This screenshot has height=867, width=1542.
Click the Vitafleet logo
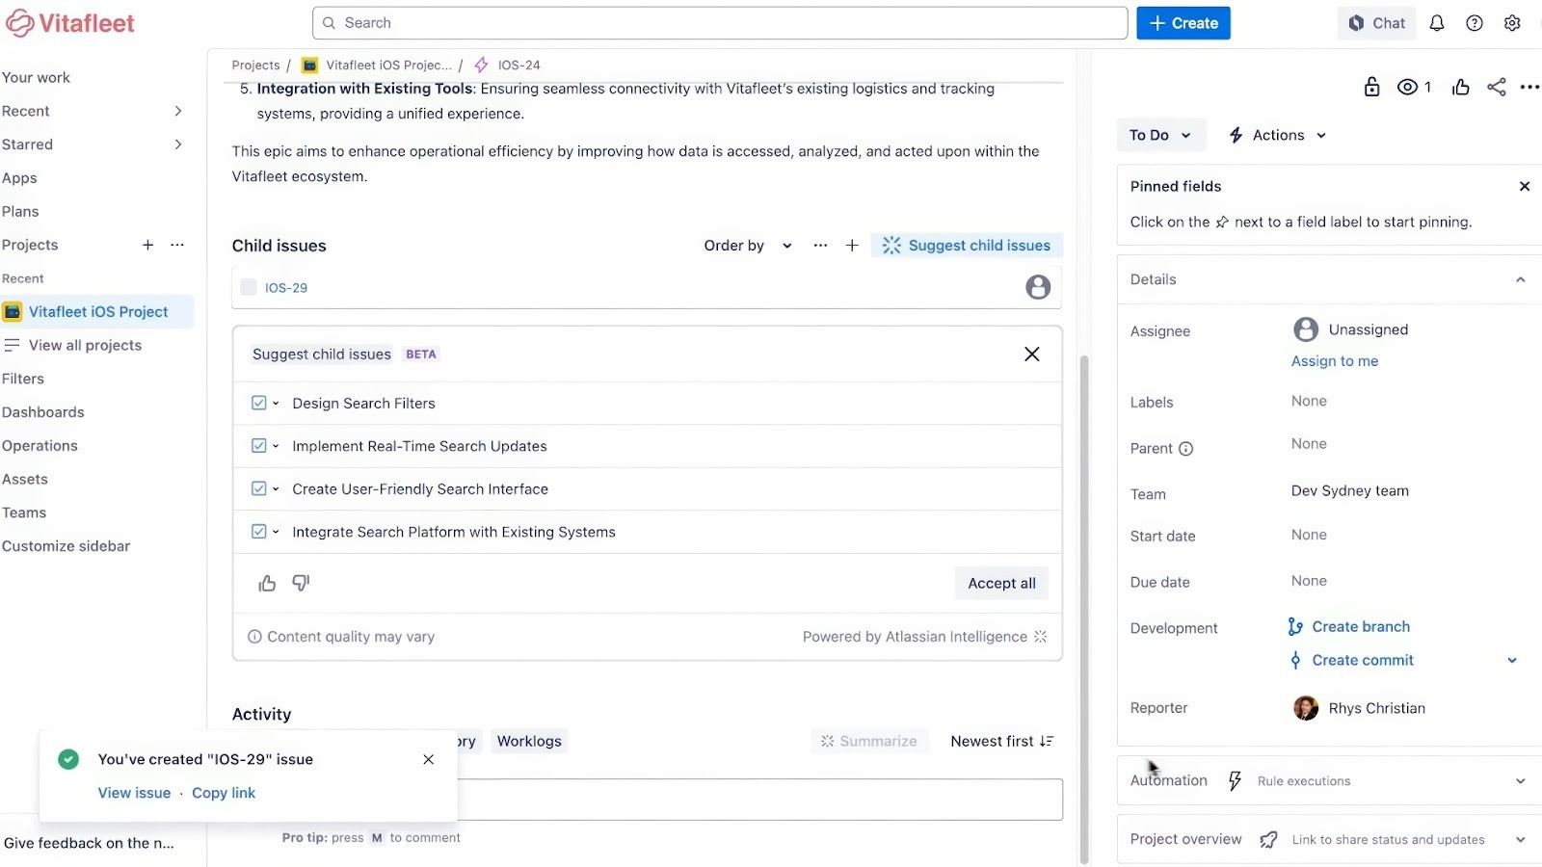click(69, 22)
